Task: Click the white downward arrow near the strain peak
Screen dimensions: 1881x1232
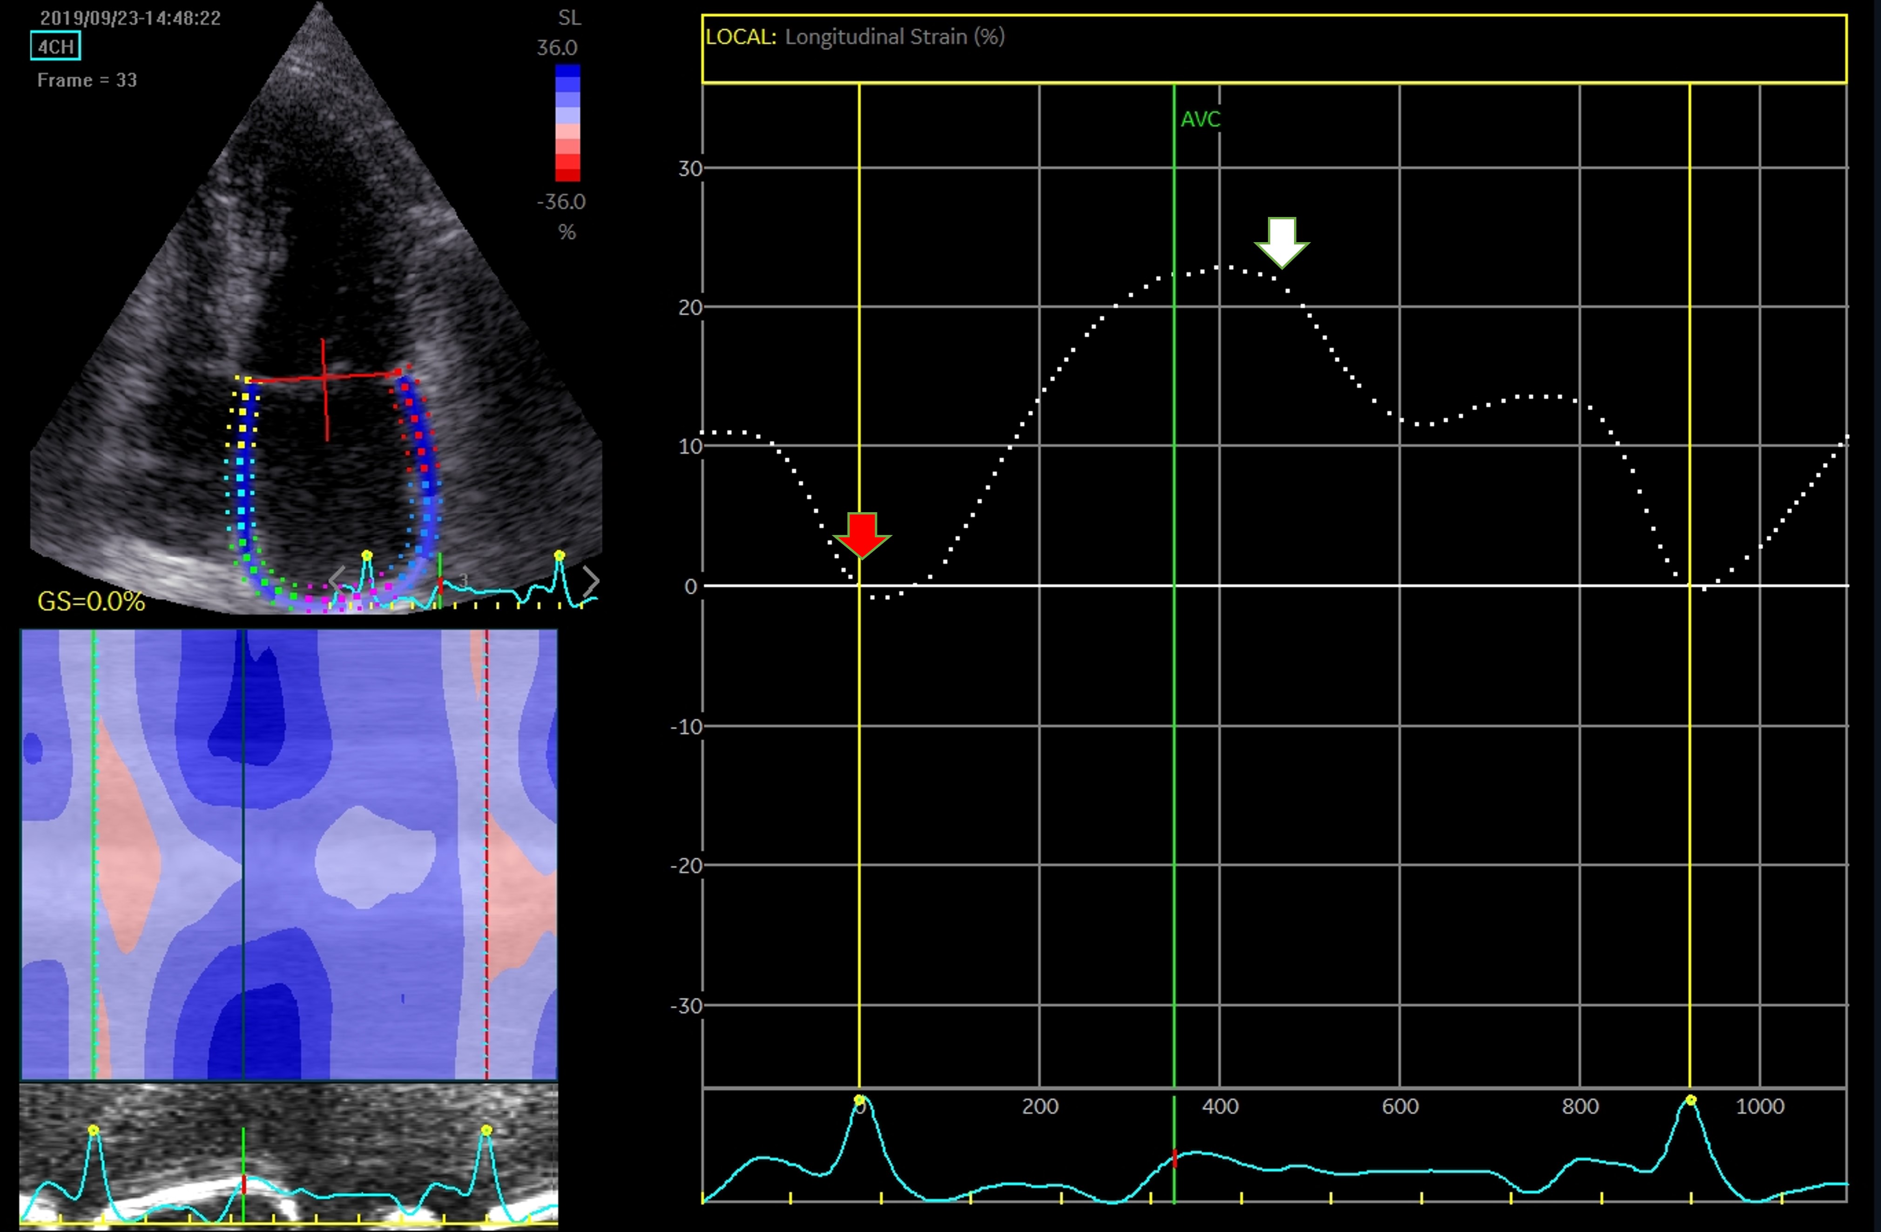Action: point(1281,242)
